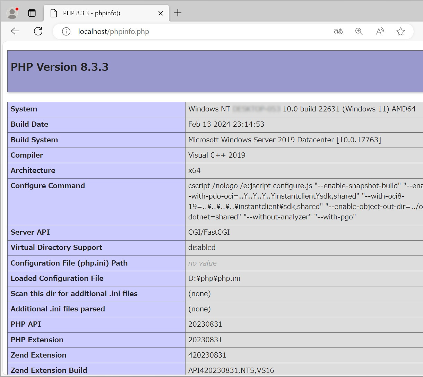Close the phpinfo browser tab

160,13
